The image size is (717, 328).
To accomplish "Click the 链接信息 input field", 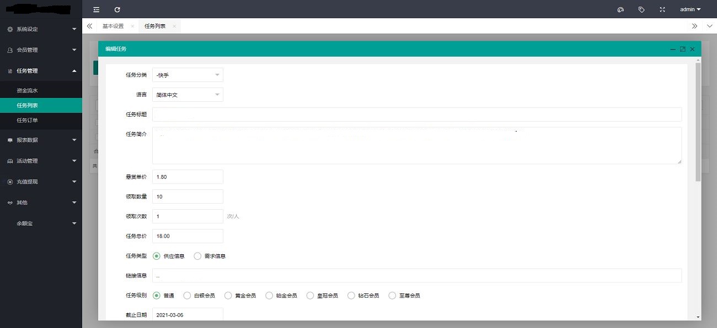I will tap(417, 276).
